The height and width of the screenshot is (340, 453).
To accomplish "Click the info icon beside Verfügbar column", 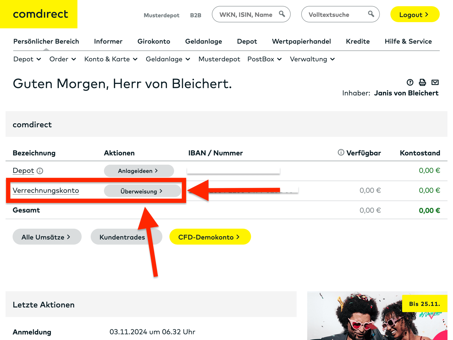I will (341, 152).
